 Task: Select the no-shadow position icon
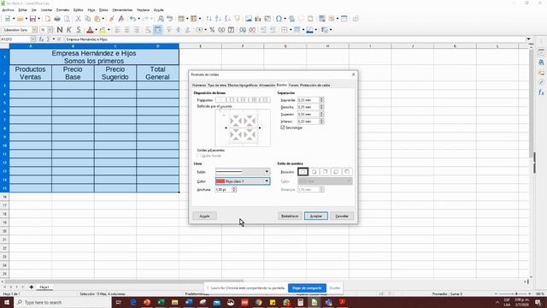pos(303,172)
